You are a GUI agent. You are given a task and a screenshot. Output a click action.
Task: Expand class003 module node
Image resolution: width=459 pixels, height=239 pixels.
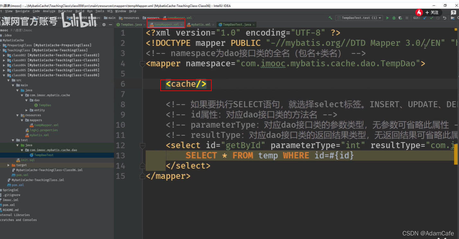pyautogui.click(x=4, y=60)
